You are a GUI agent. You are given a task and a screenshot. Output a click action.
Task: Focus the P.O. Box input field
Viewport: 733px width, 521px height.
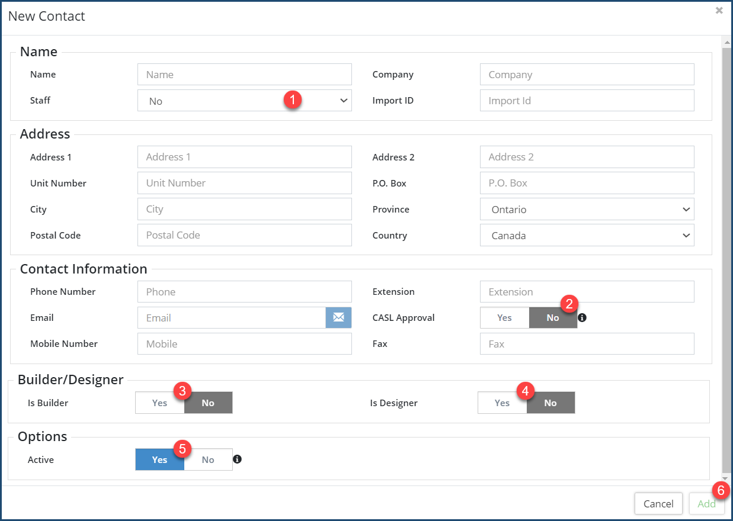point(587,183)
